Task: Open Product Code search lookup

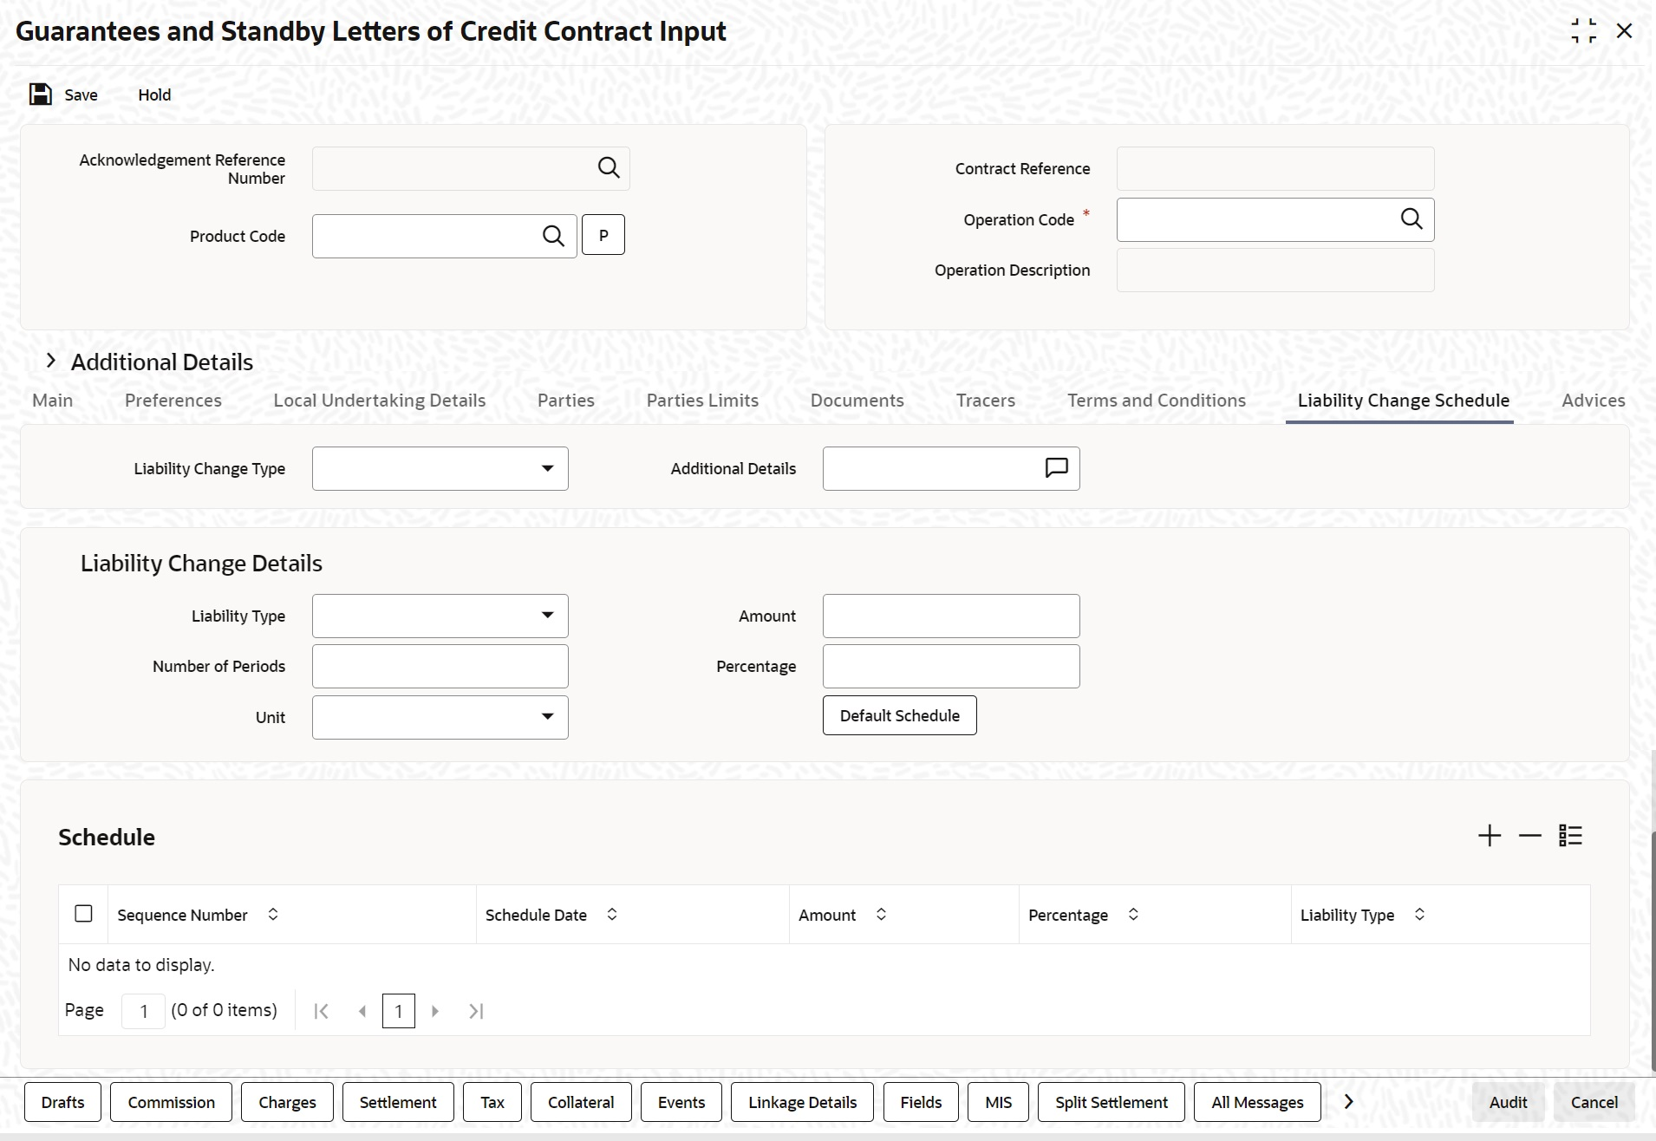Action: (x=553, y=236)
